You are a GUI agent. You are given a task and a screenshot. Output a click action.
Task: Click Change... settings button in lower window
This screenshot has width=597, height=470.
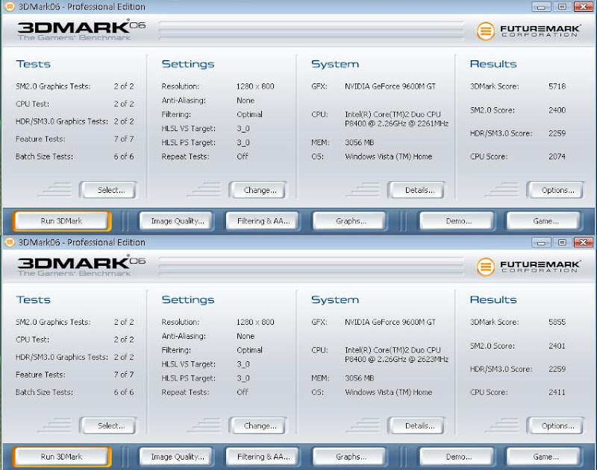[x=257, y=425]
